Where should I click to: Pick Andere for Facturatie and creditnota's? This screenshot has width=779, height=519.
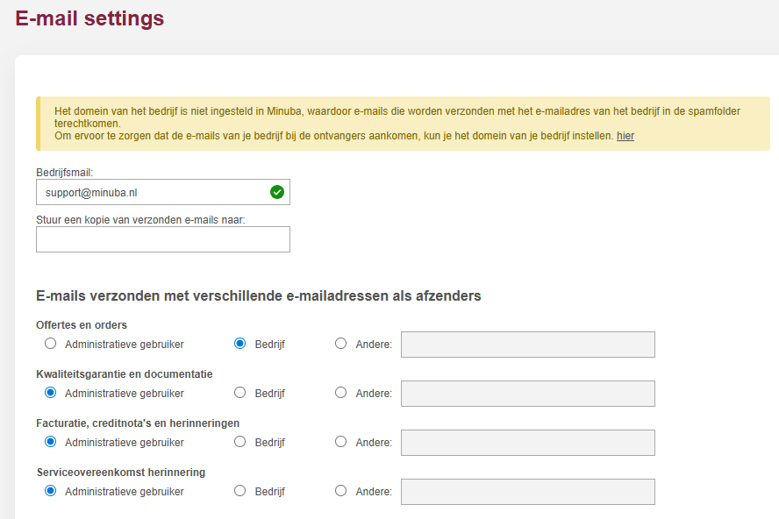pos(340,442)
